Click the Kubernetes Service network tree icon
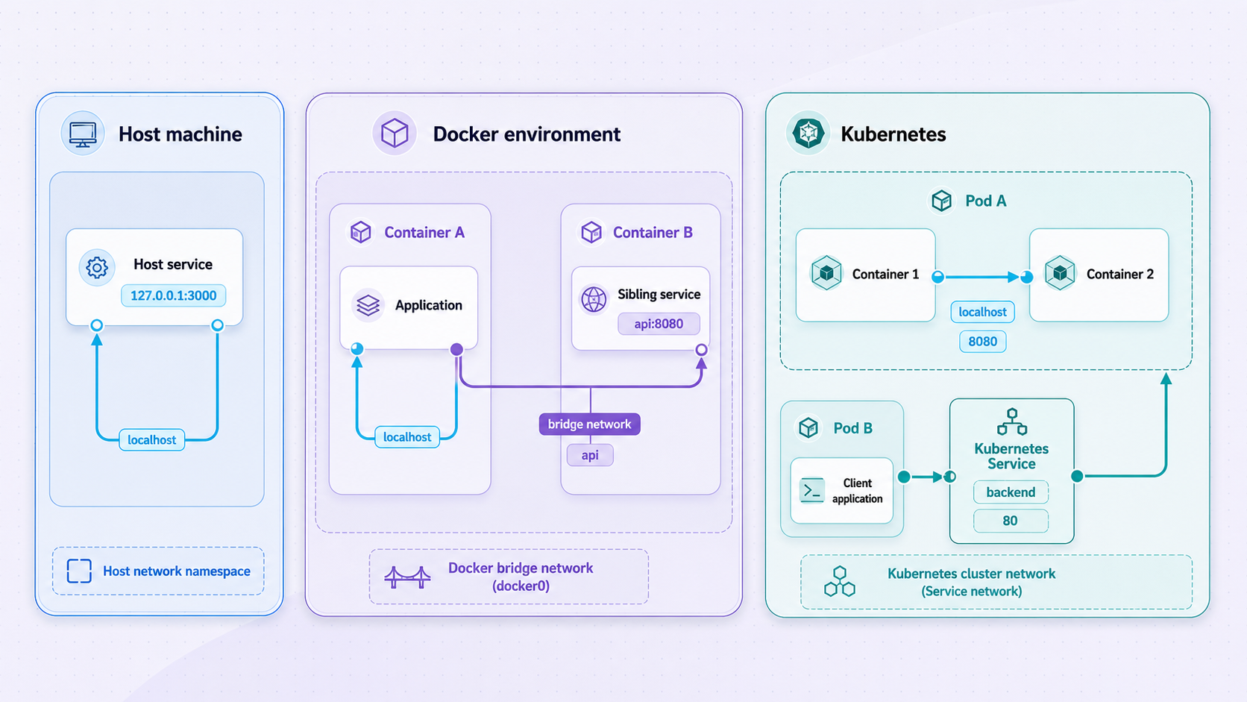The height and width of the screenshot is (702, 1247). [1012, 421]
